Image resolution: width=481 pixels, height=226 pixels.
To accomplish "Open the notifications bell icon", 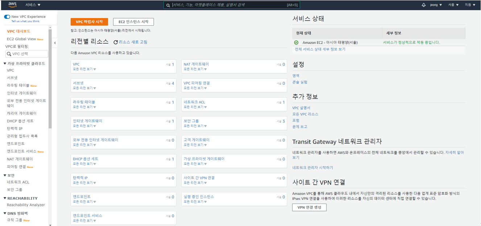I will coord(424,5).
